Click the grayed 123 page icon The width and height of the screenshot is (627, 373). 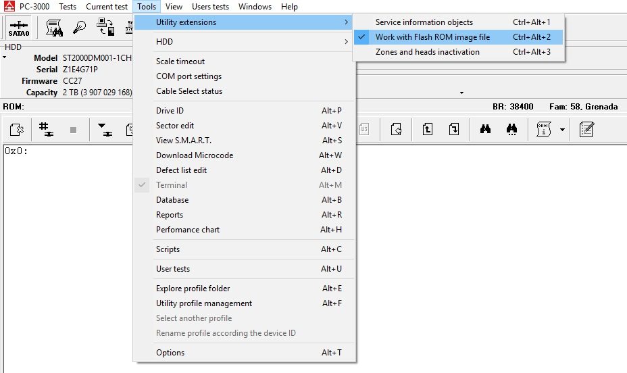(363, 129)
